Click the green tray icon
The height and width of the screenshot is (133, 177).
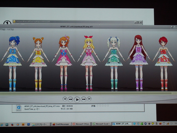pyautogui.click(x=142, y=124)
